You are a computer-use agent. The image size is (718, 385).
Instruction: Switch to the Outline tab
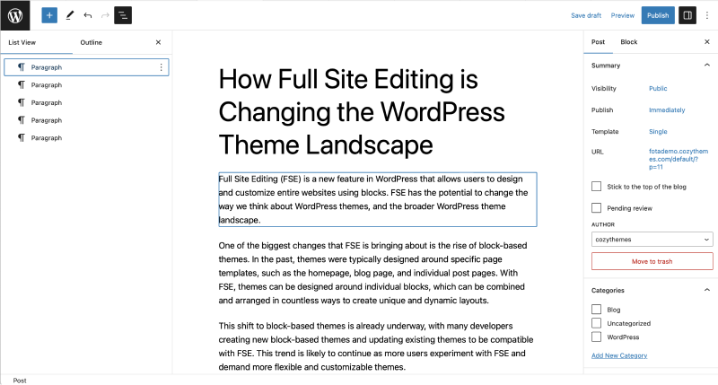pos(91,42)
